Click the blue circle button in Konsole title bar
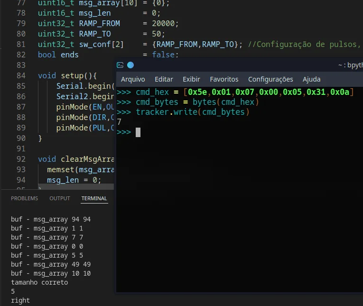363x306 pixels. coord(130,65)
